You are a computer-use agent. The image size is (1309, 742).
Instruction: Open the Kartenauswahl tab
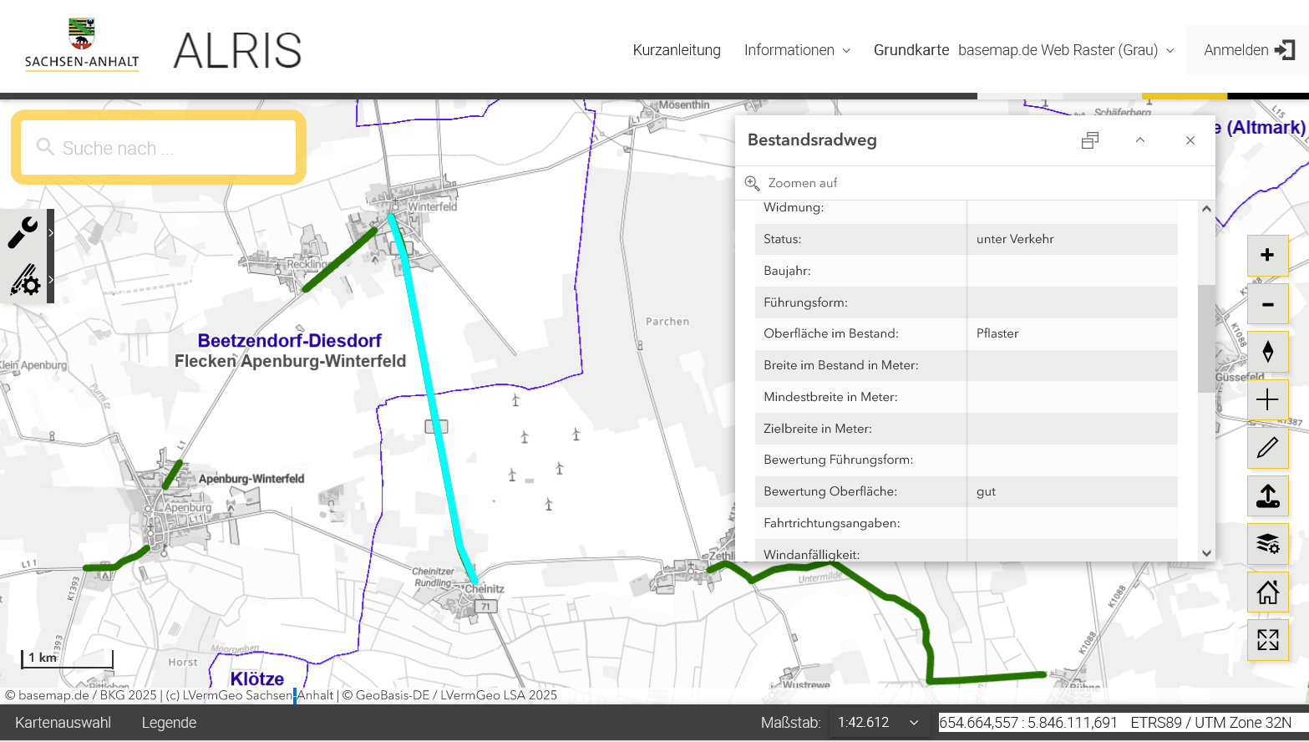63,723
